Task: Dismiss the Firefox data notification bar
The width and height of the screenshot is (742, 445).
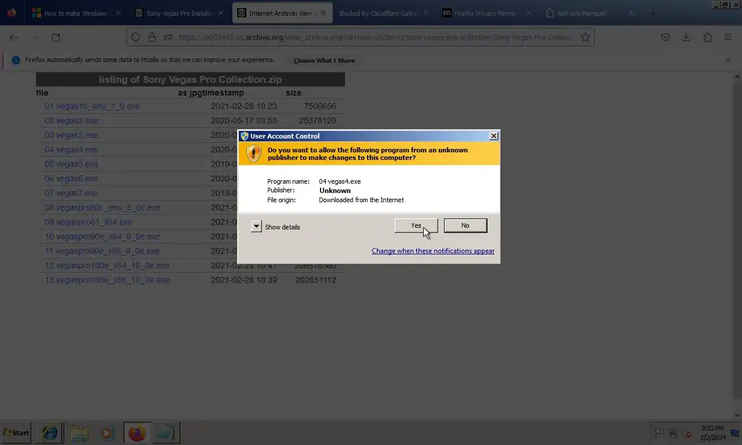Action: click(728, 60)
